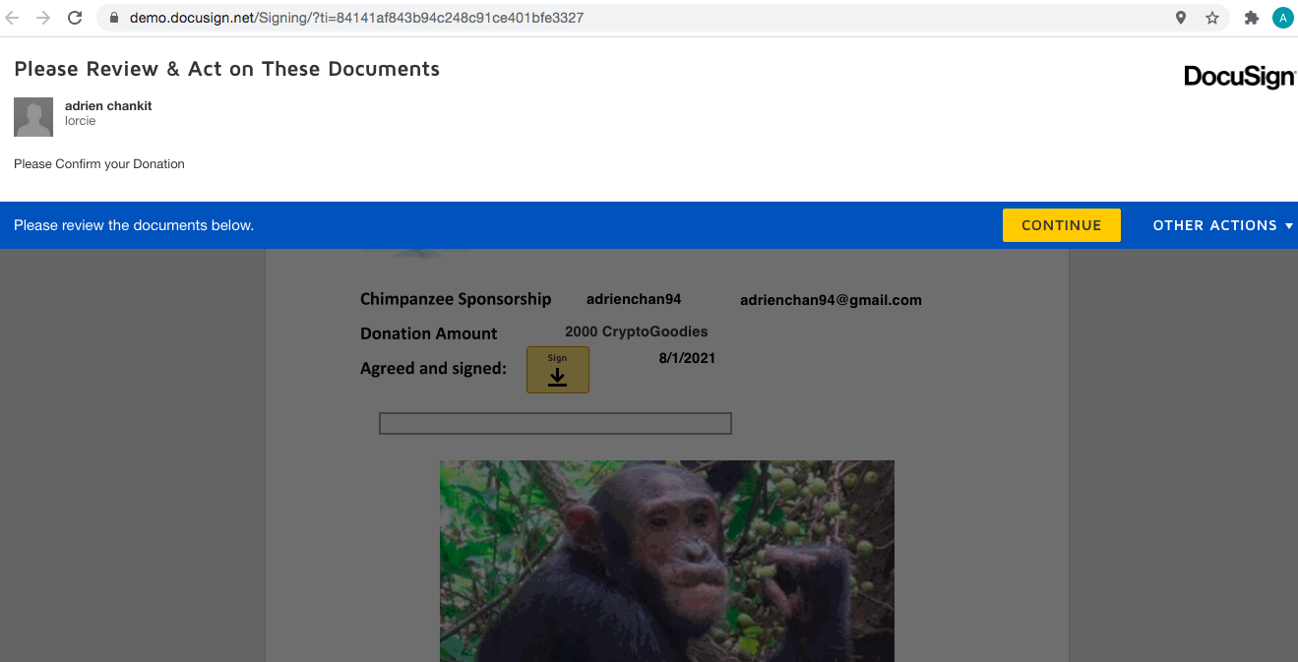Click the Chimpanzee Sponsorship label
1298x662 pixels.
tap(456, 299)
